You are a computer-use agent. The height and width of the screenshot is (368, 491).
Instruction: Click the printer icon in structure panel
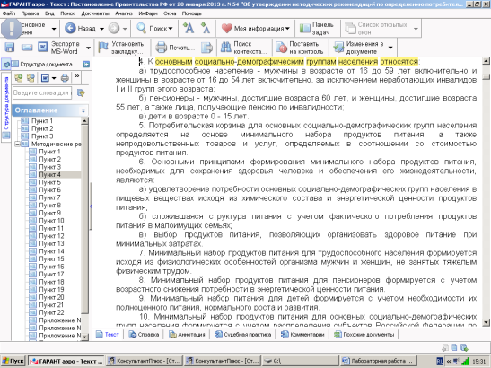coord(65,78)
